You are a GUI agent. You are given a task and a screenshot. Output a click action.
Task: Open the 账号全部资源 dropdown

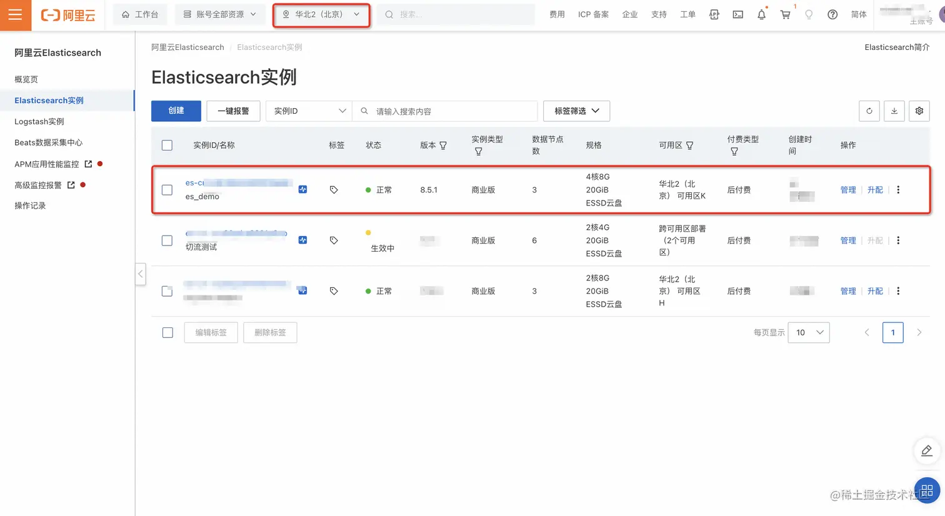point(220,14)
